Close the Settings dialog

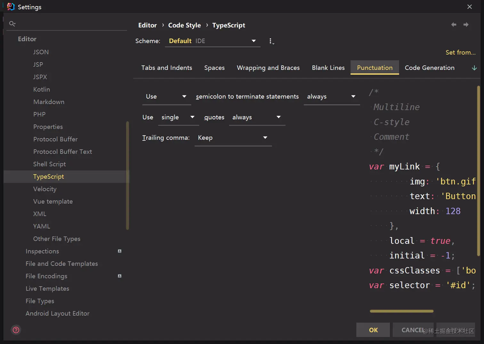(x=470, y=7)
